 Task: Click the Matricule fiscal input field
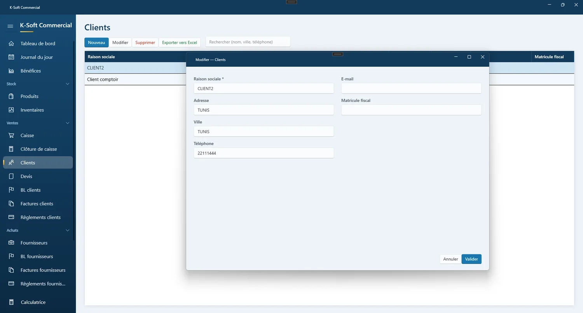(411, 110)
